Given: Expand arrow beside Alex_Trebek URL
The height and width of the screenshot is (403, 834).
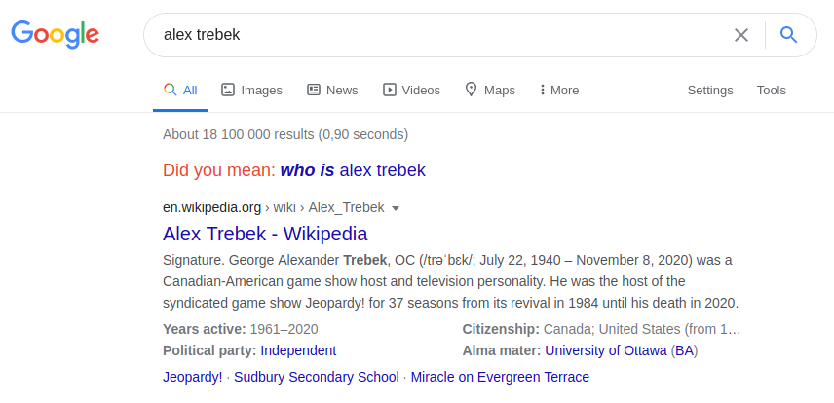Looking at the screenshot, I should [x=396, y=208].
